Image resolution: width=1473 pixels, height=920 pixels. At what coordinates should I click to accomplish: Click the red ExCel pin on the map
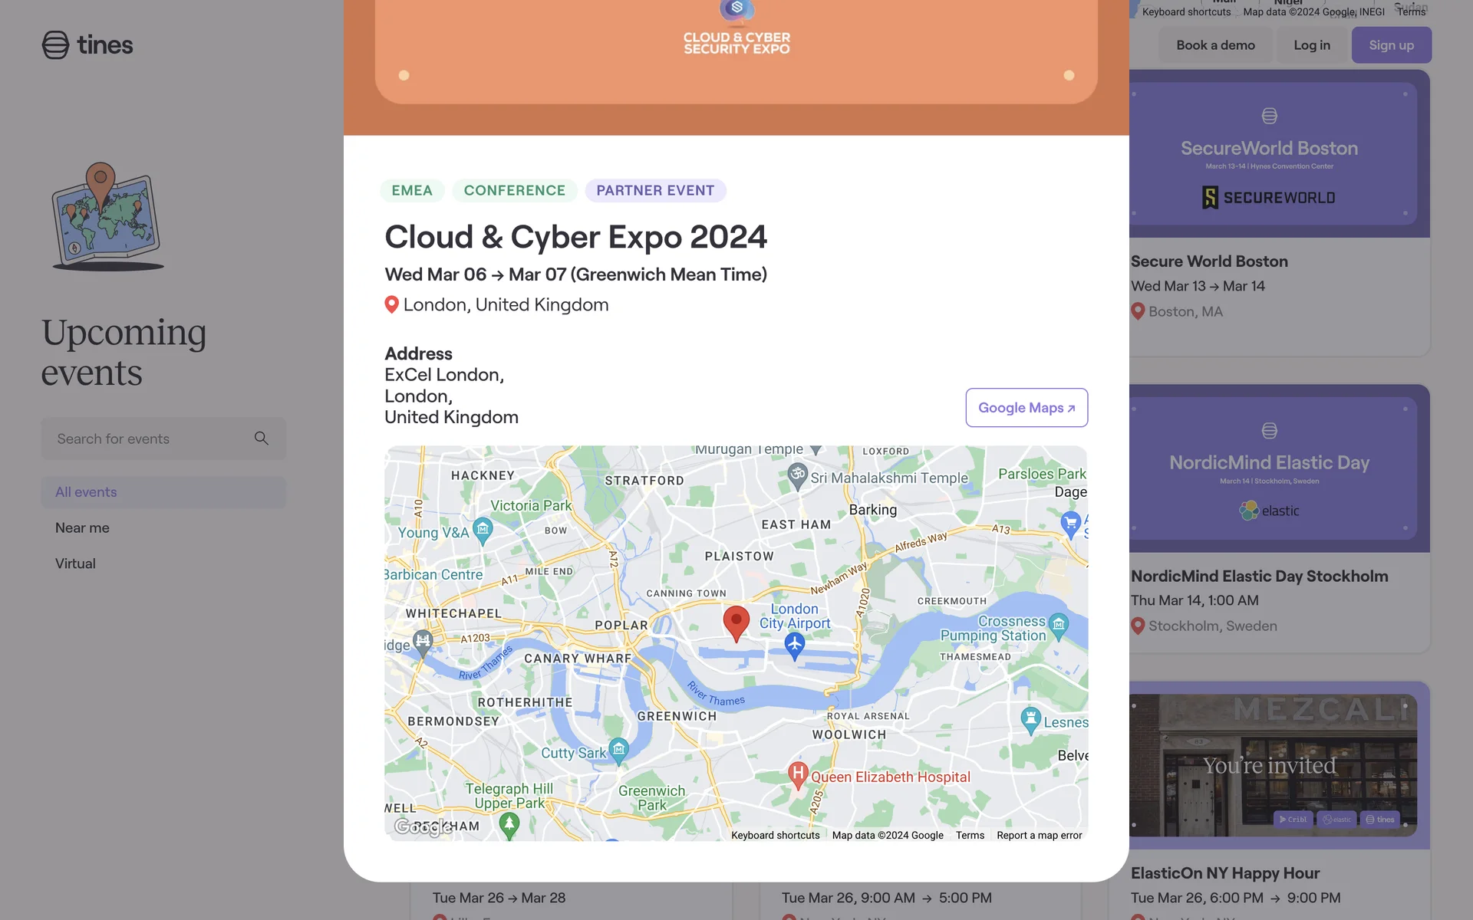pyautogui.click(x=736, y=622)
